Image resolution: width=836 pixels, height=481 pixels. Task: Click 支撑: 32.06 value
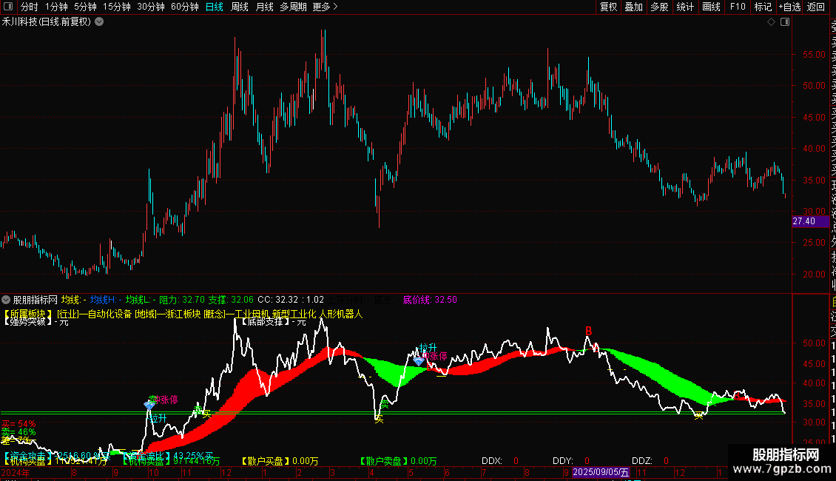click(231, 300)
